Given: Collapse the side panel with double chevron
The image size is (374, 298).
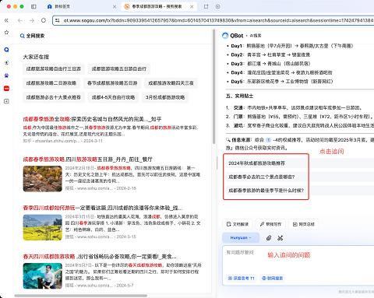Looking at the screenshot, I should click(x=6, y=20).
